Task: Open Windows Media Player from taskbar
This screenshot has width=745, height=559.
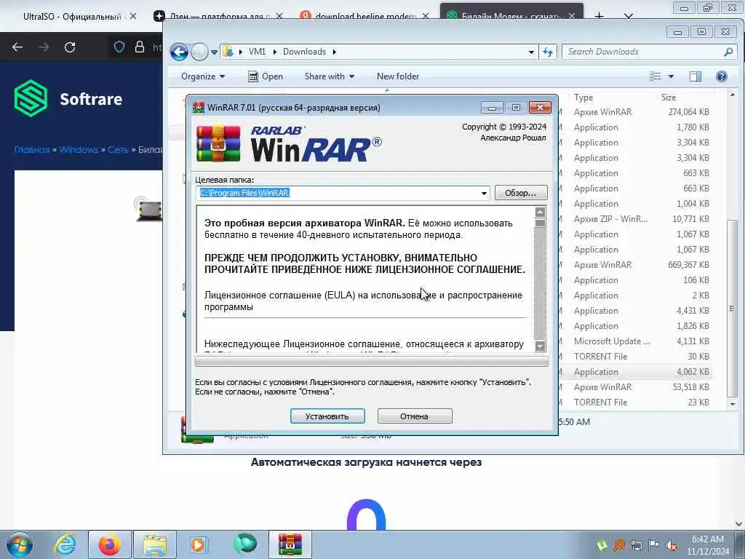Action: tap(198, 544)
